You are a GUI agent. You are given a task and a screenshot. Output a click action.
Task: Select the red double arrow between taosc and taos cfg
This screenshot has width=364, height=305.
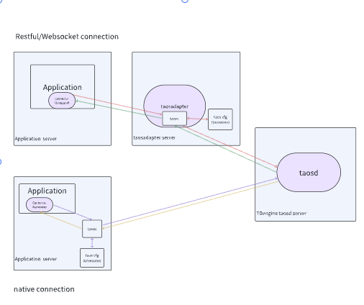pos(198,119)
